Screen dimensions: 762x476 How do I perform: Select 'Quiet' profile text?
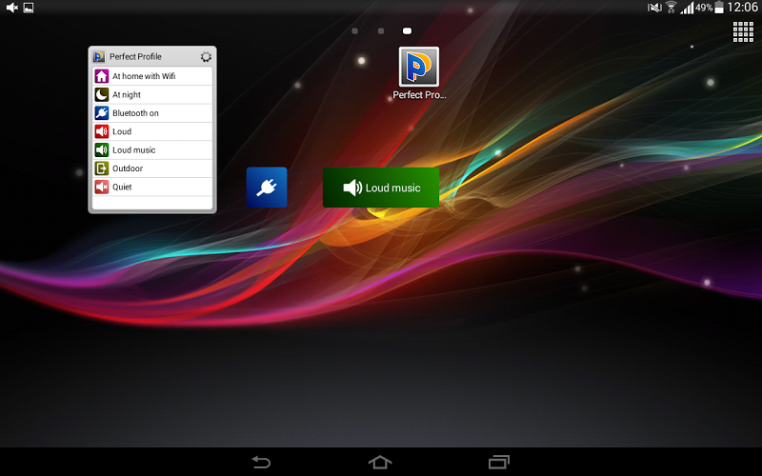[x=122, y=187]
